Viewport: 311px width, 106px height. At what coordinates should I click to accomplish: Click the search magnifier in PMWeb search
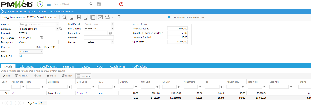click(91, 4)
